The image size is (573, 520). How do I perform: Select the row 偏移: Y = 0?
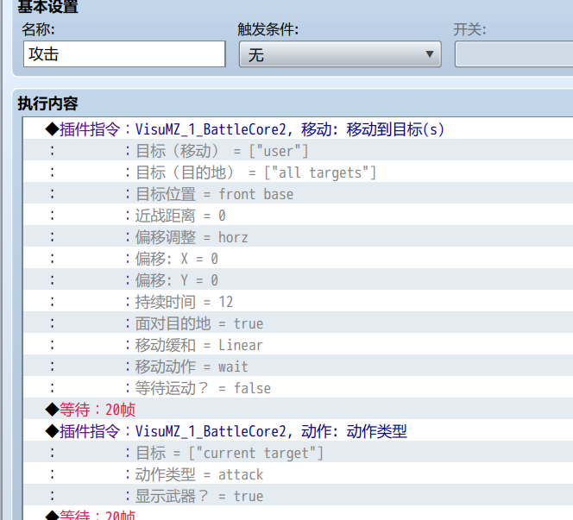[298, 280]
